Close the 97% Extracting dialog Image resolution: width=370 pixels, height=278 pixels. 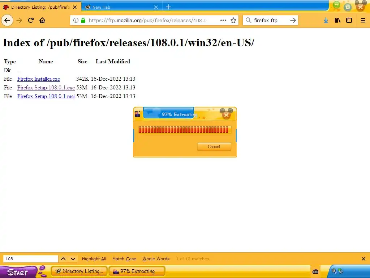(x=226, y=115)
